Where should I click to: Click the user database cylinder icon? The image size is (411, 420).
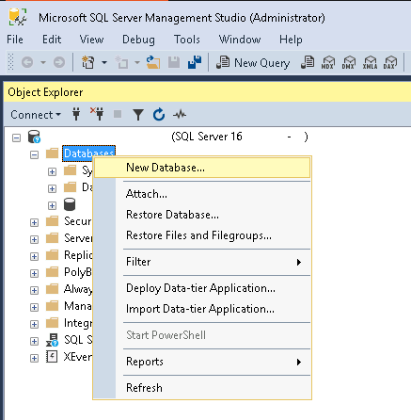tap(70, 204)
